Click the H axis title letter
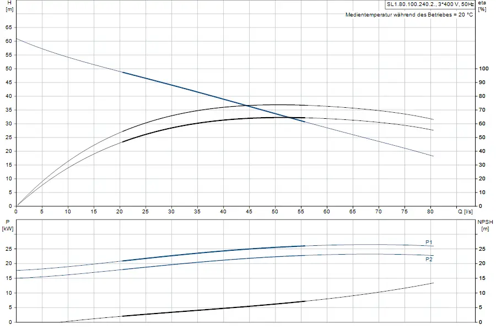This screenshot has width=496, height=330. (x=9, y=3)
